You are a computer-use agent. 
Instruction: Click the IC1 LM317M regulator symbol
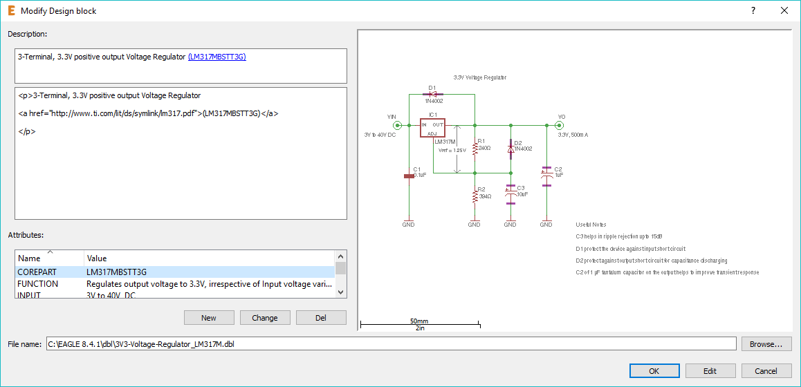tap(432, 128)
